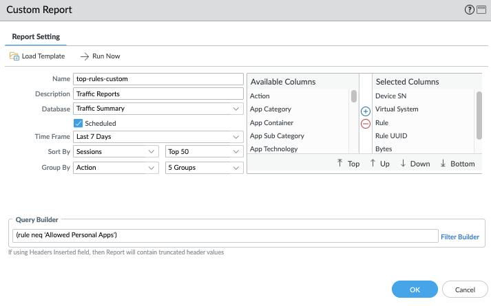This screenshot has height=306, width=491.
Task: Click the help question mark icon
Action: 470,10
